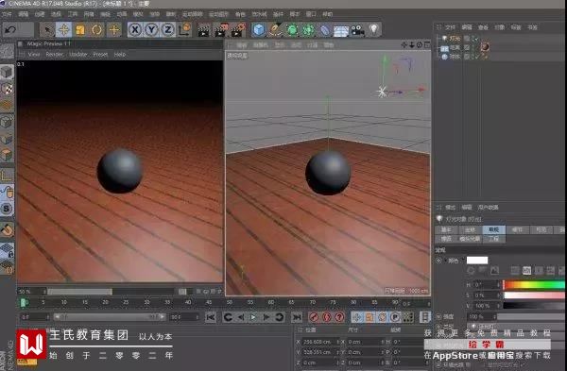Select the HSV color mode icon
This screenshot has height=371, width=567.
tap(526, 271)
